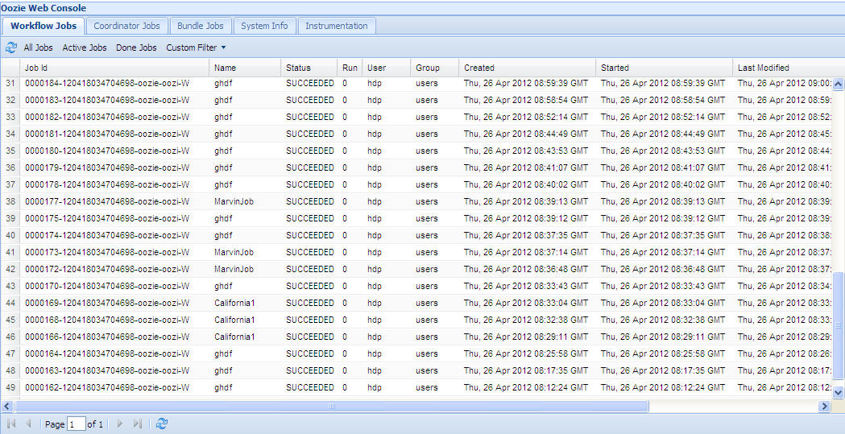
Task: Select job 0000164-120418034704698-oozie-oozi-W
Action: coord(107,353)
